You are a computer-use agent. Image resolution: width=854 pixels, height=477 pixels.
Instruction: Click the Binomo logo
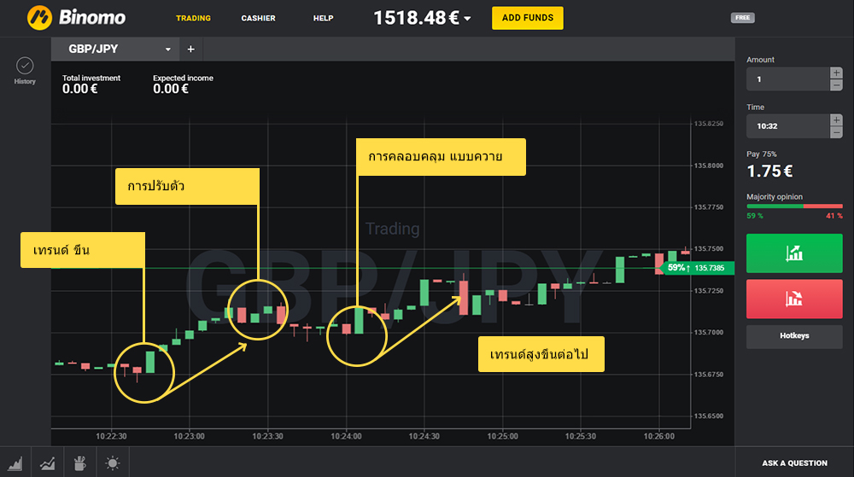click(x=76, y=17)
